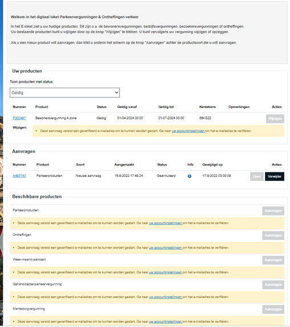290x327 pixels.
Task: Follow accountinstellingen link under Gehandicaptenparkeervergunning
Action: click(165, 297)
